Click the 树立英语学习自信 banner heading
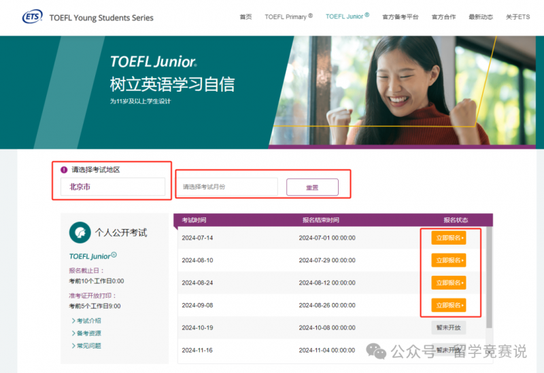Viewport: 544px width, 373px height. pos(173,84)
